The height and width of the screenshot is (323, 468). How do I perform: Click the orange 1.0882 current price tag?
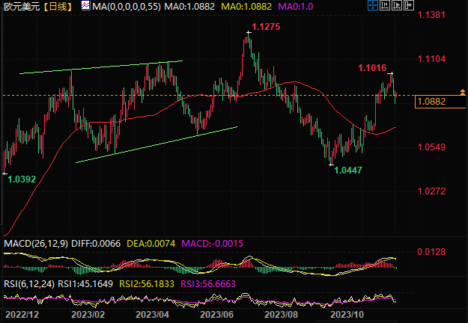coord(439,102)
